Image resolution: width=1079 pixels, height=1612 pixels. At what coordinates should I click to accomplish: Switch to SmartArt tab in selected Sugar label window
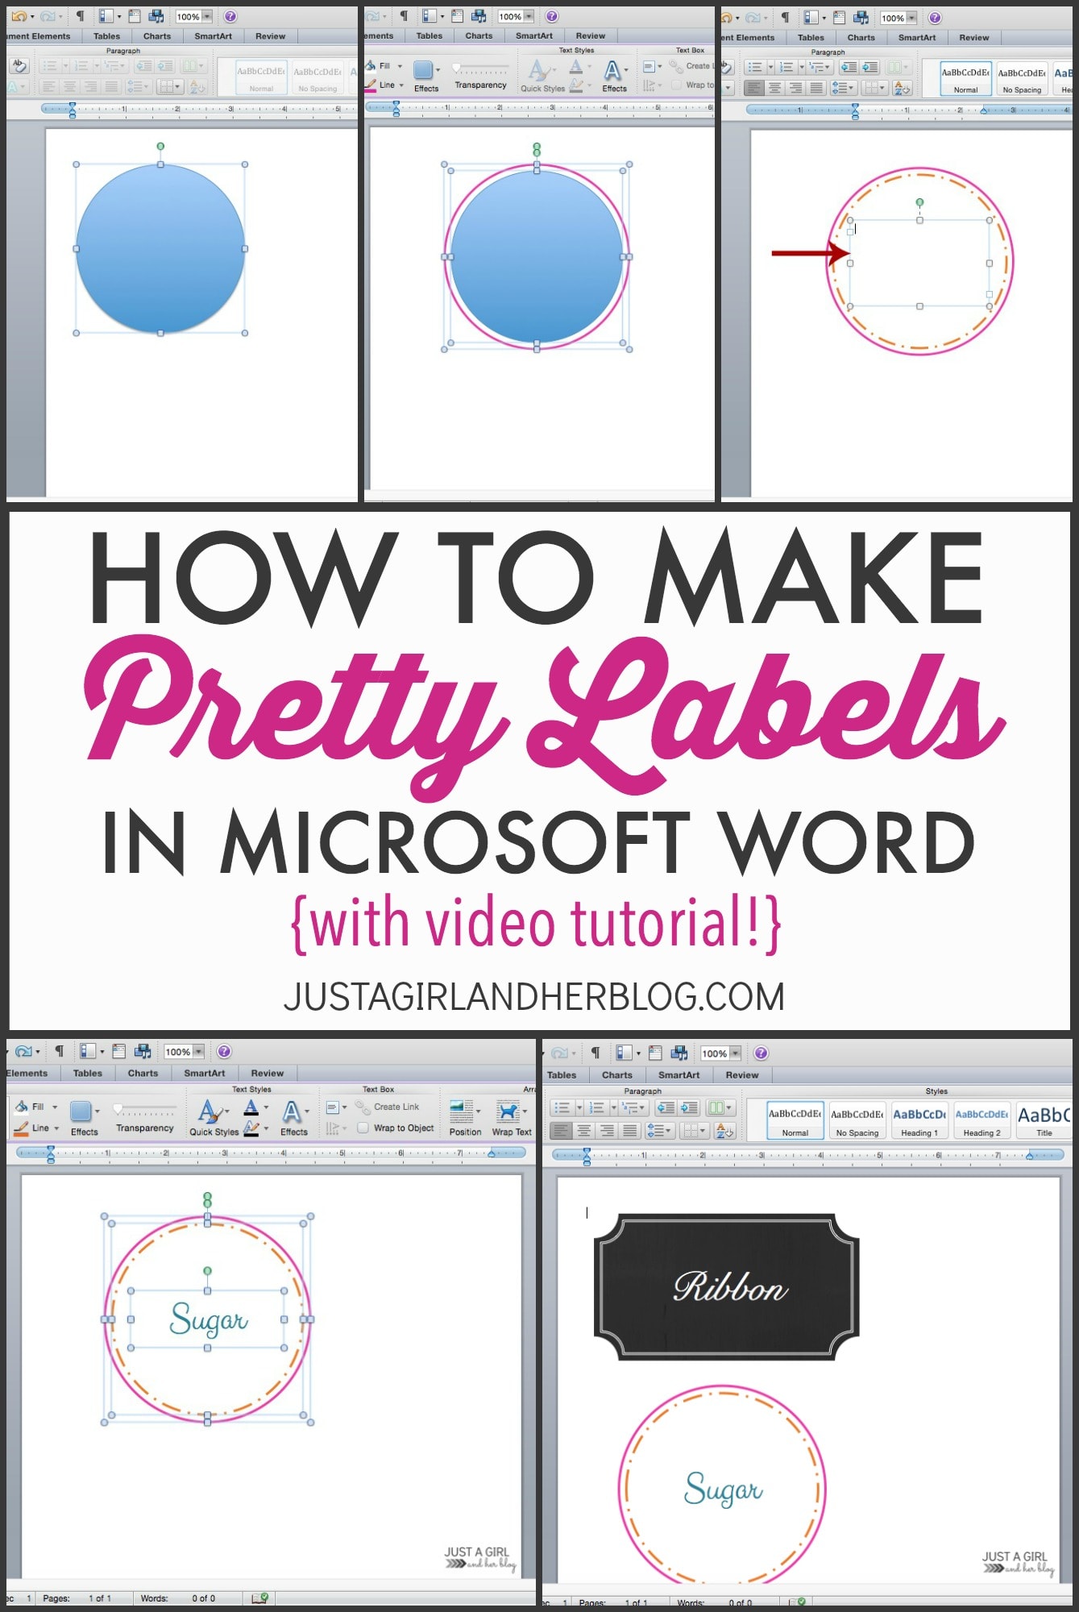pos(205,1074)
